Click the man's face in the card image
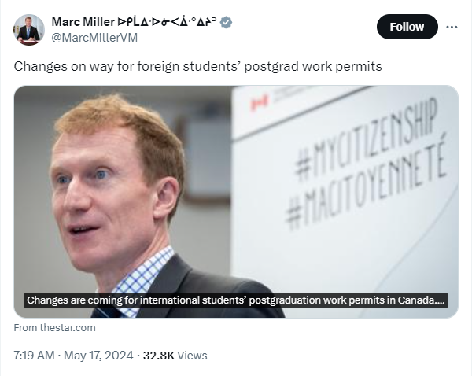Viewport: 472px width, 376px height. tap(105, 197)
